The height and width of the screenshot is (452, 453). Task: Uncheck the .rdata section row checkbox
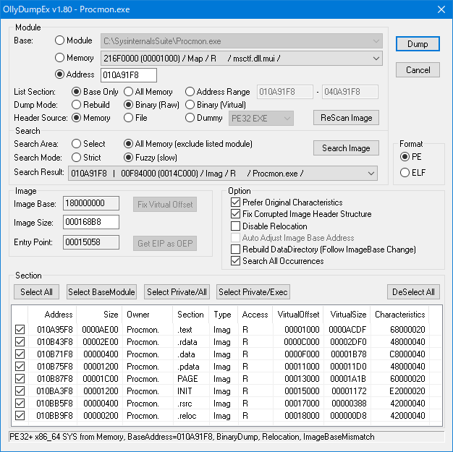click(x=20, y=342)
